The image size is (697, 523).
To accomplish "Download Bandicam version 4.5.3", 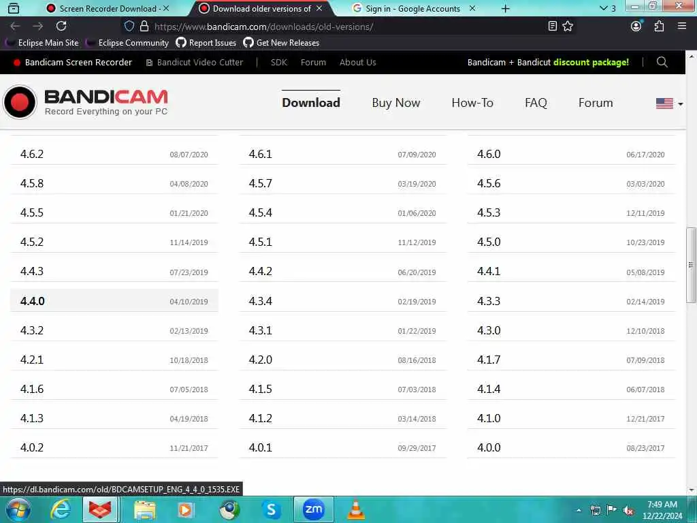I will tap(571, 212).
